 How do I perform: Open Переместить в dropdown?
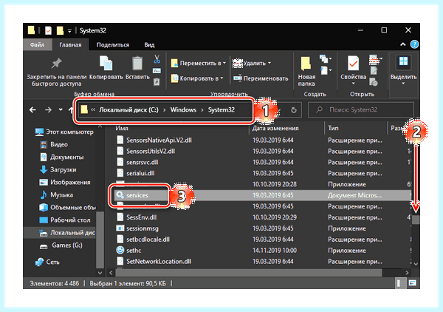pyautogui.click(x=199, y=63)
